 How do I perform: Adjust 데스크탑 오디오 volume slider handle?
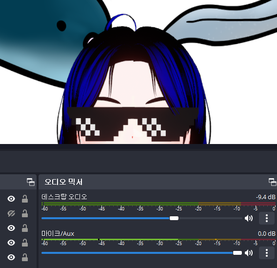click(x=174, y=218)
